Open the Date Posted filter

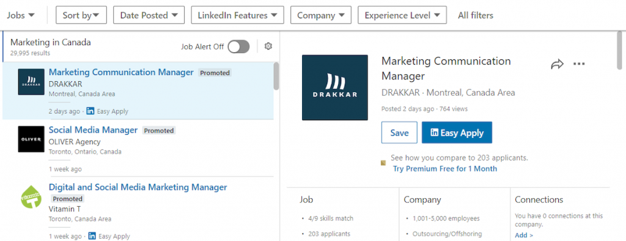pos(149,15)
